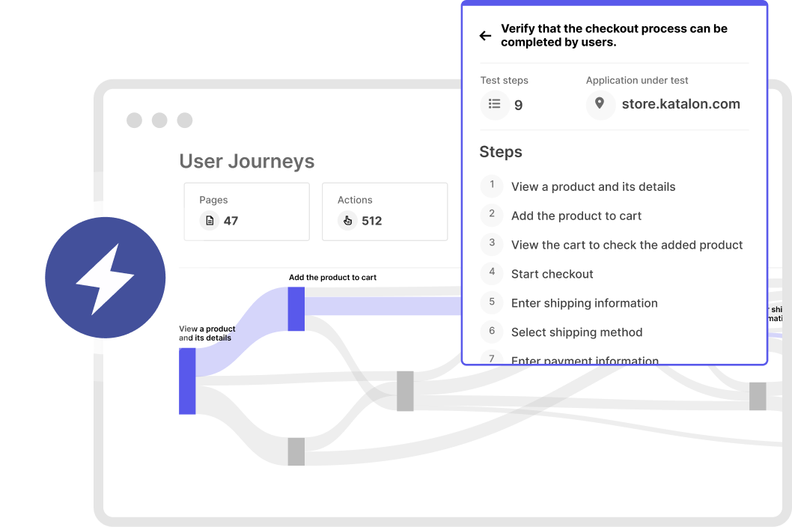Select step 'View a product and its details'
The width and height of the screenshot is (792, 527).
pos(593,187)
